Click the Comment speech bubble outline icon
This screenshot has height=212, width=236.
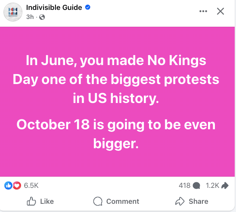point(98,201)
